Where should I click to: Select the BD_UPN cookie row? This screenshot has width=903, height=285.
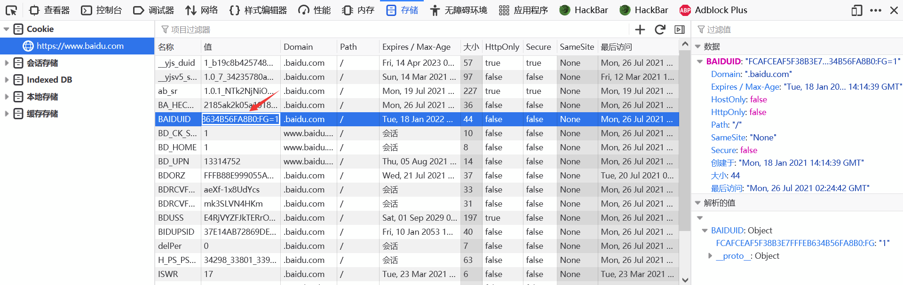(x=417, y=162)
